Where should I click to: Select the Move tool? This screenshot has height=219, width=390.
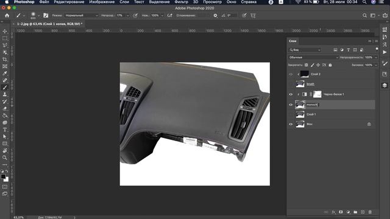point(5,31)
